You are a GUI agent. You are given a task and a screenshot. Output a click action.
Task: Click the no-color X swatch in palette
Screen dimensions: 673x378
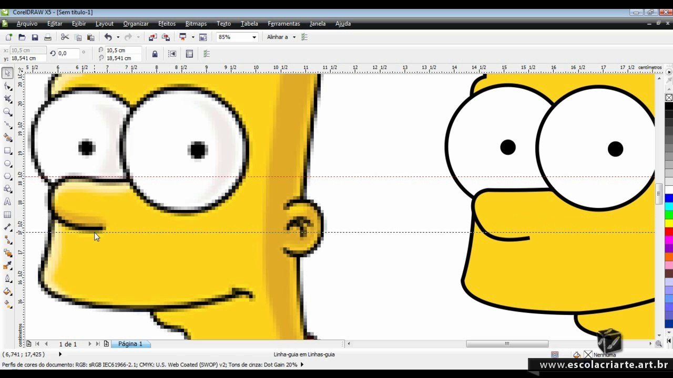pos(669,98)
